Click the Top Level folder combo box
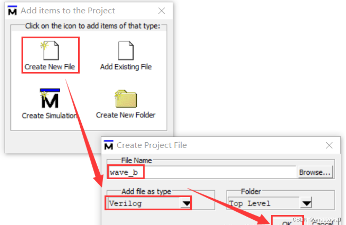This screenshot has height=225, width=346. point(264,203)
